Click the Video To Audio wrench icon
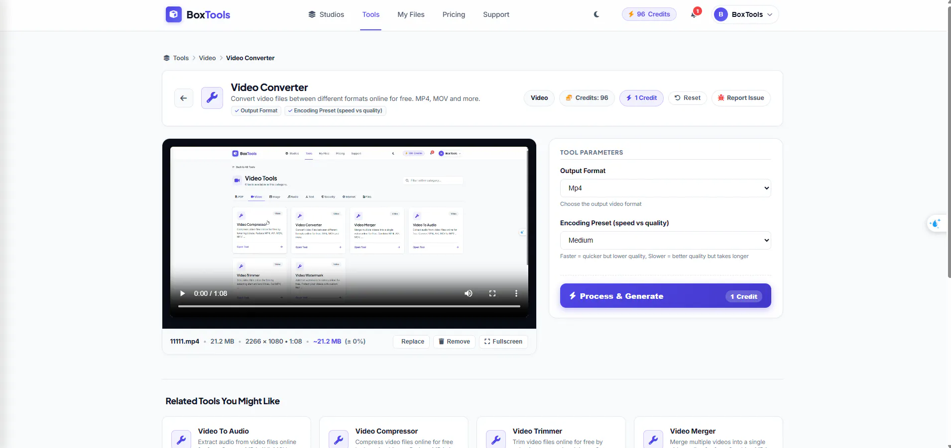951x448 pixels. (181, 439)
